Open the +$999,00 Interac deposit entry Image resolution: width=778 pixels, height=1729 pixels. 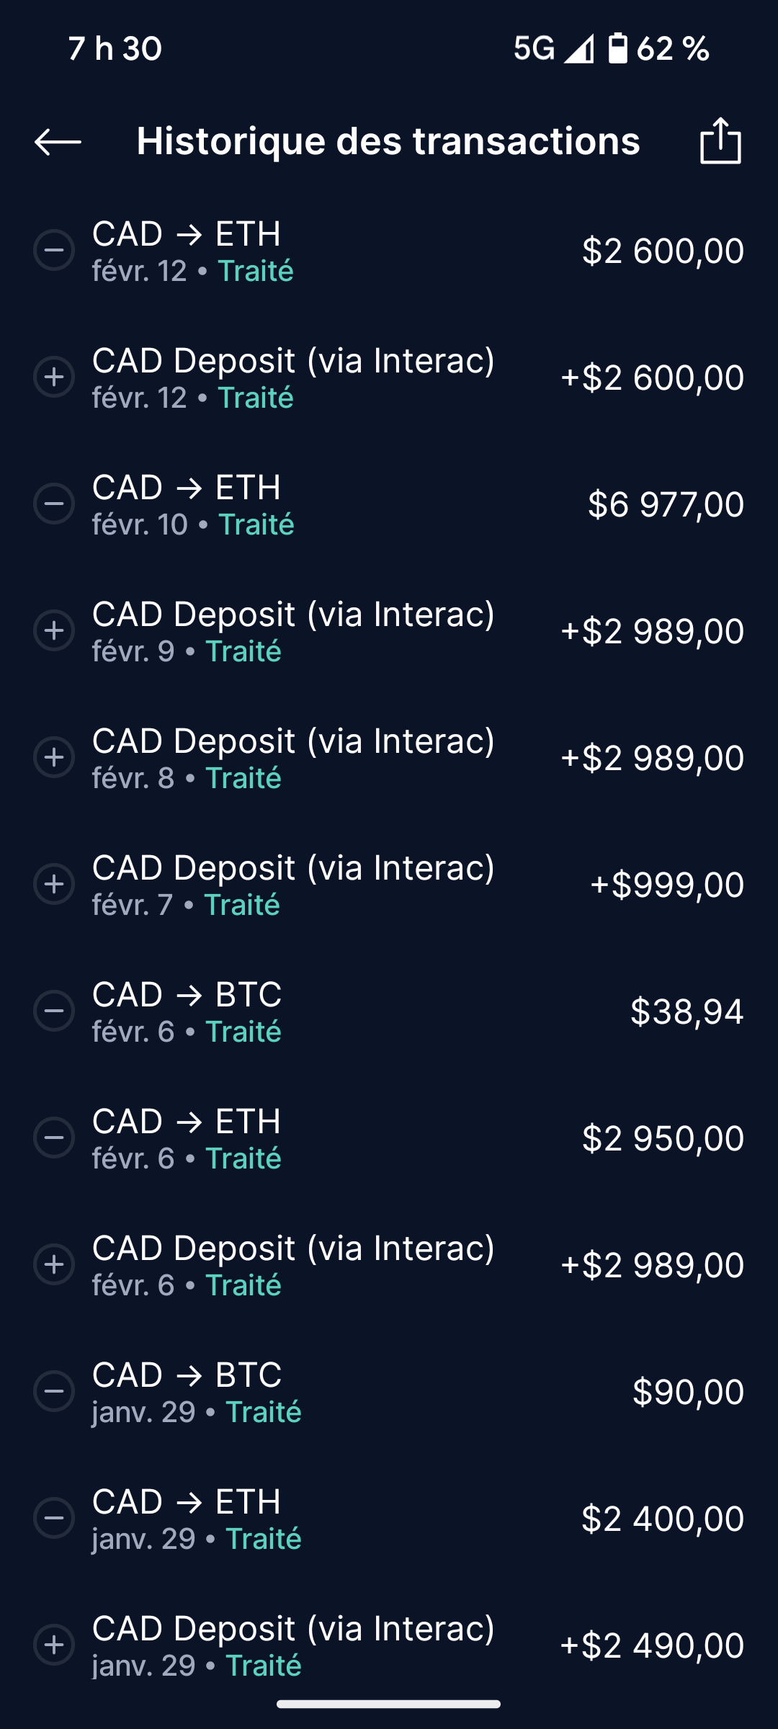(389, 885)
